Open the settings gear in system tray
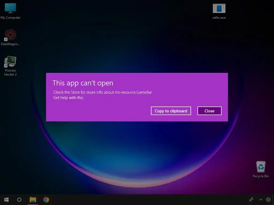This screenshot has height=205, width=274. pyautogui.click(x=268, y=200)
